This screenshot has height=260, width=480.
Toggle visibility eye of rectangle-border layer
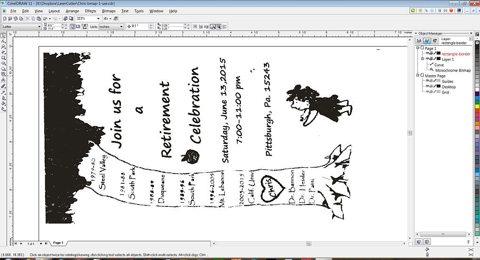(x=427, y=54)
